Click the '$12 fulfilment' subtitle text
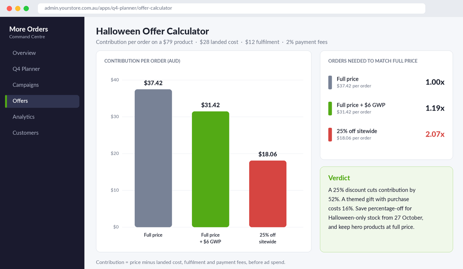The height and width of the screenshot is (269, 463). 262,42
